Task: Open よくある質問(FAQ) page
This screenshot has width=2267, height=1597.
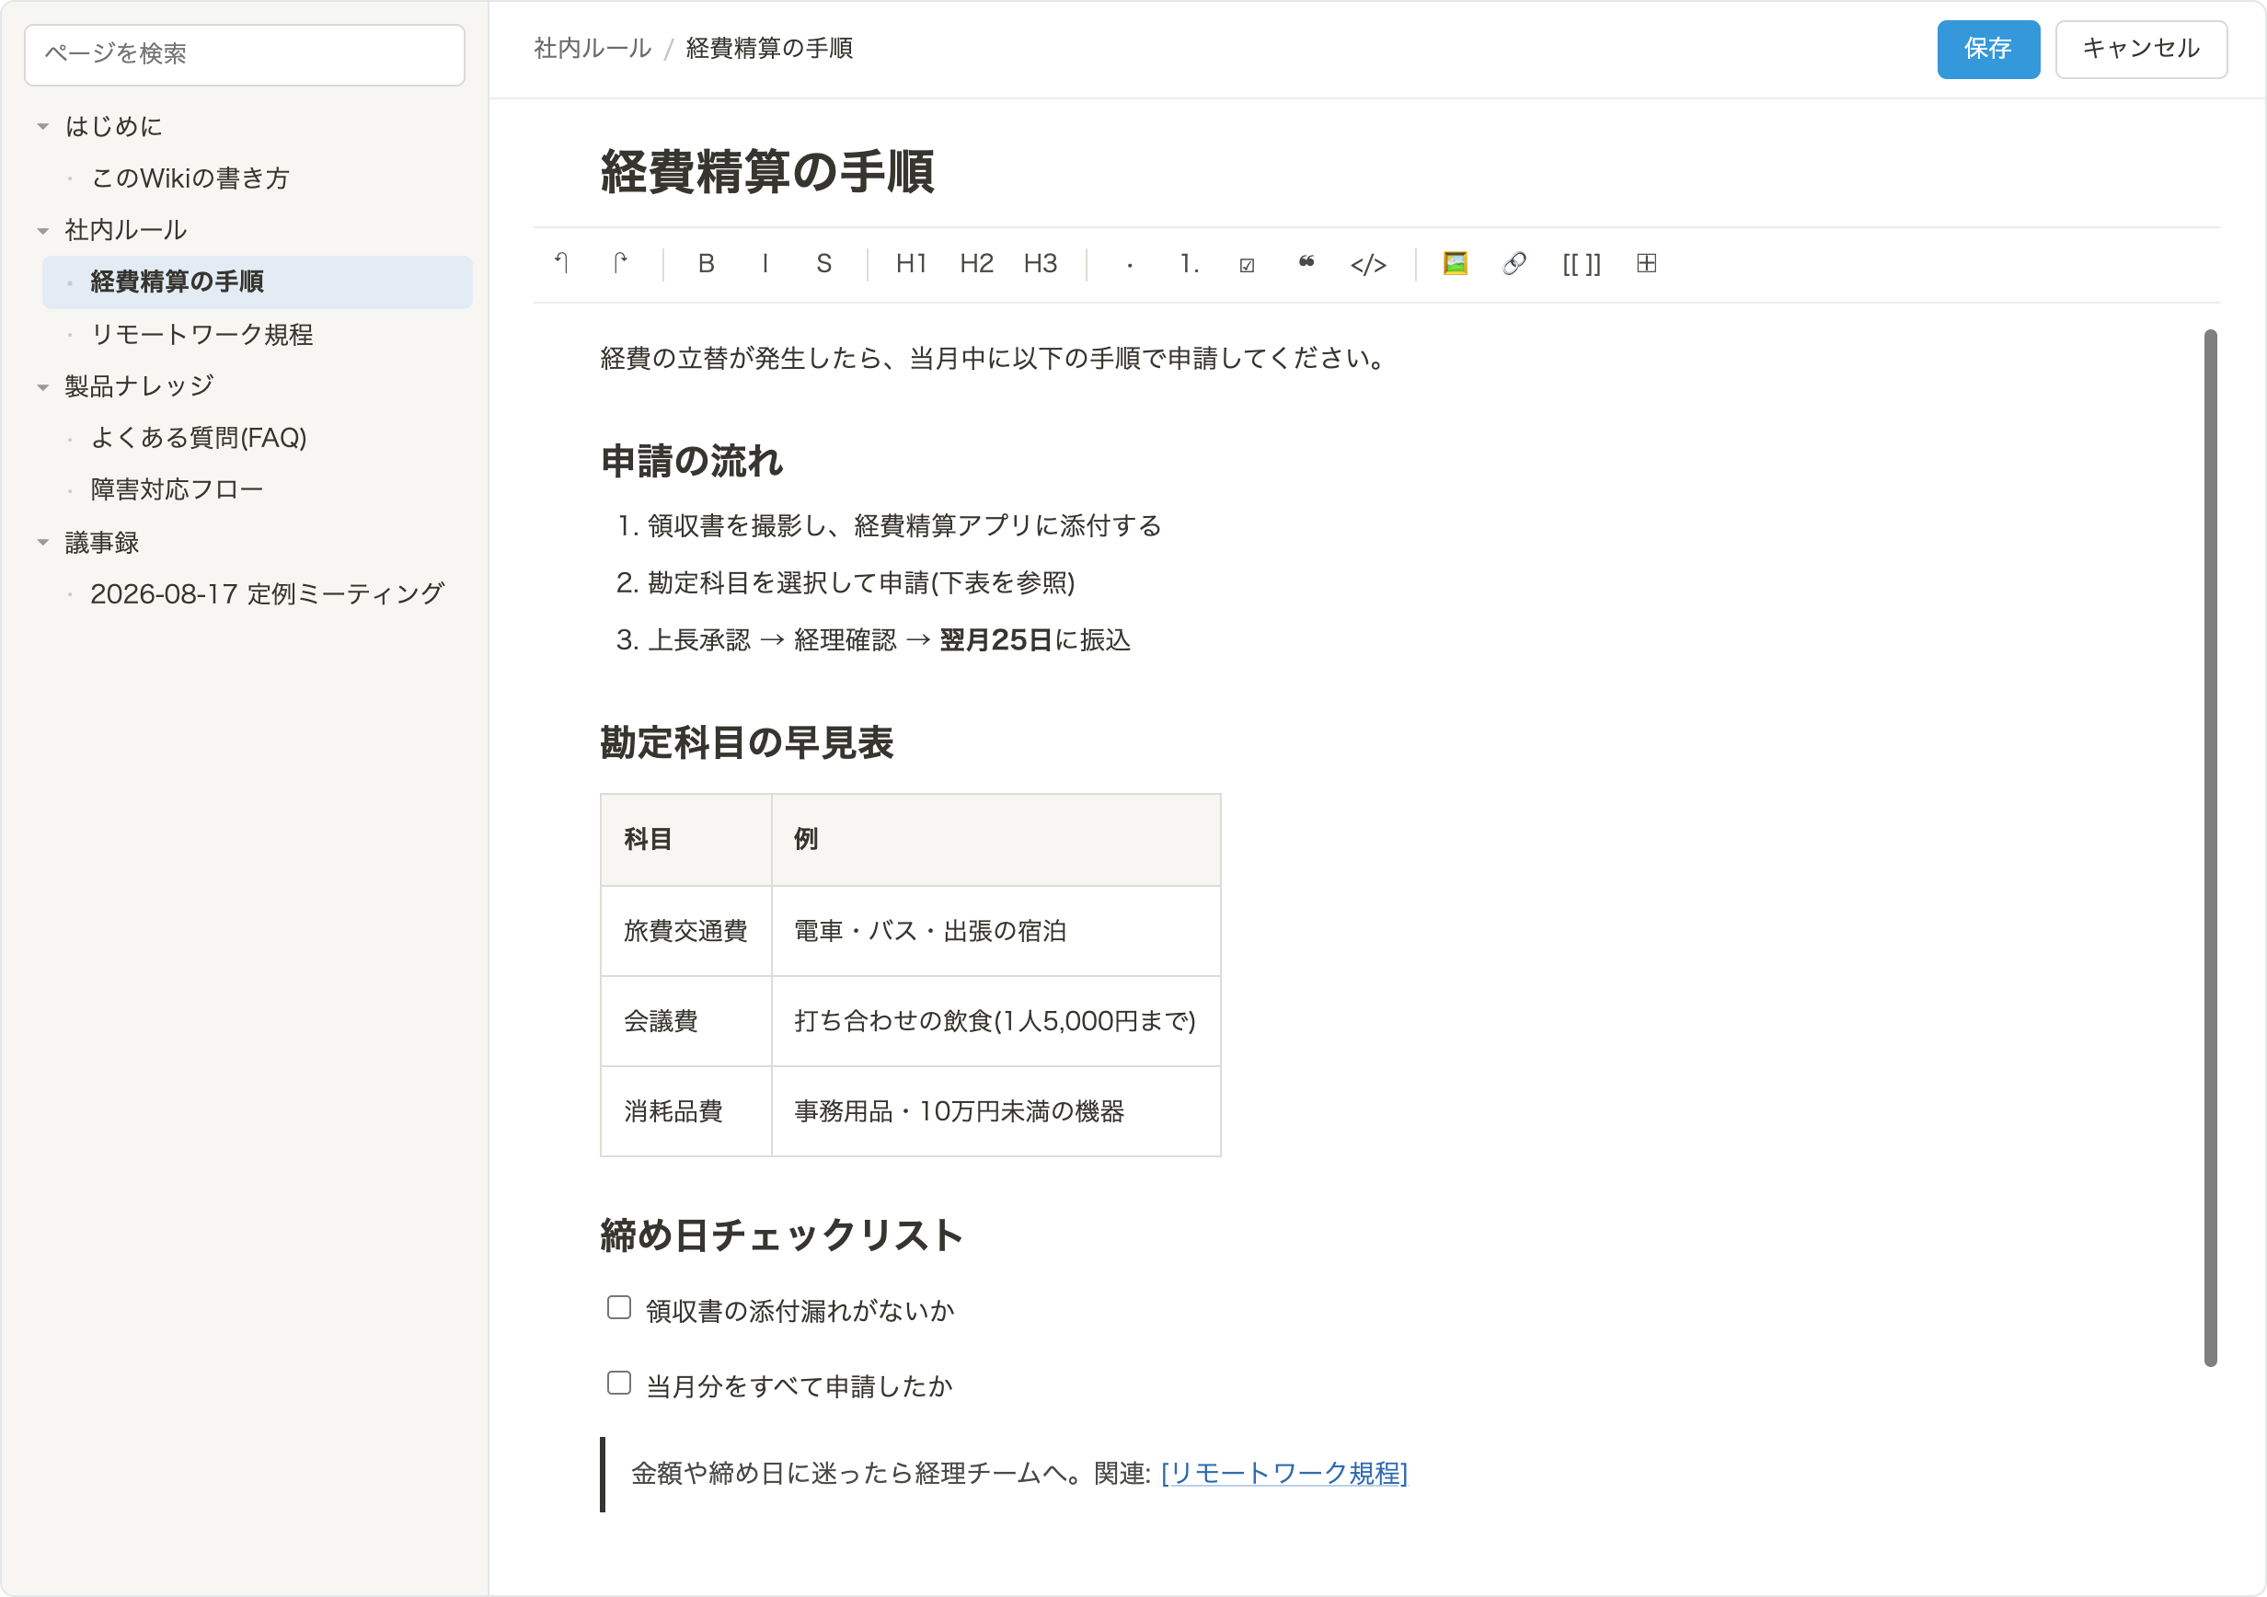Action: click(199, 437)
